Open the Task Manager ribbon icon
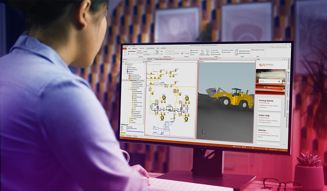327x191 pixels. 208,51
